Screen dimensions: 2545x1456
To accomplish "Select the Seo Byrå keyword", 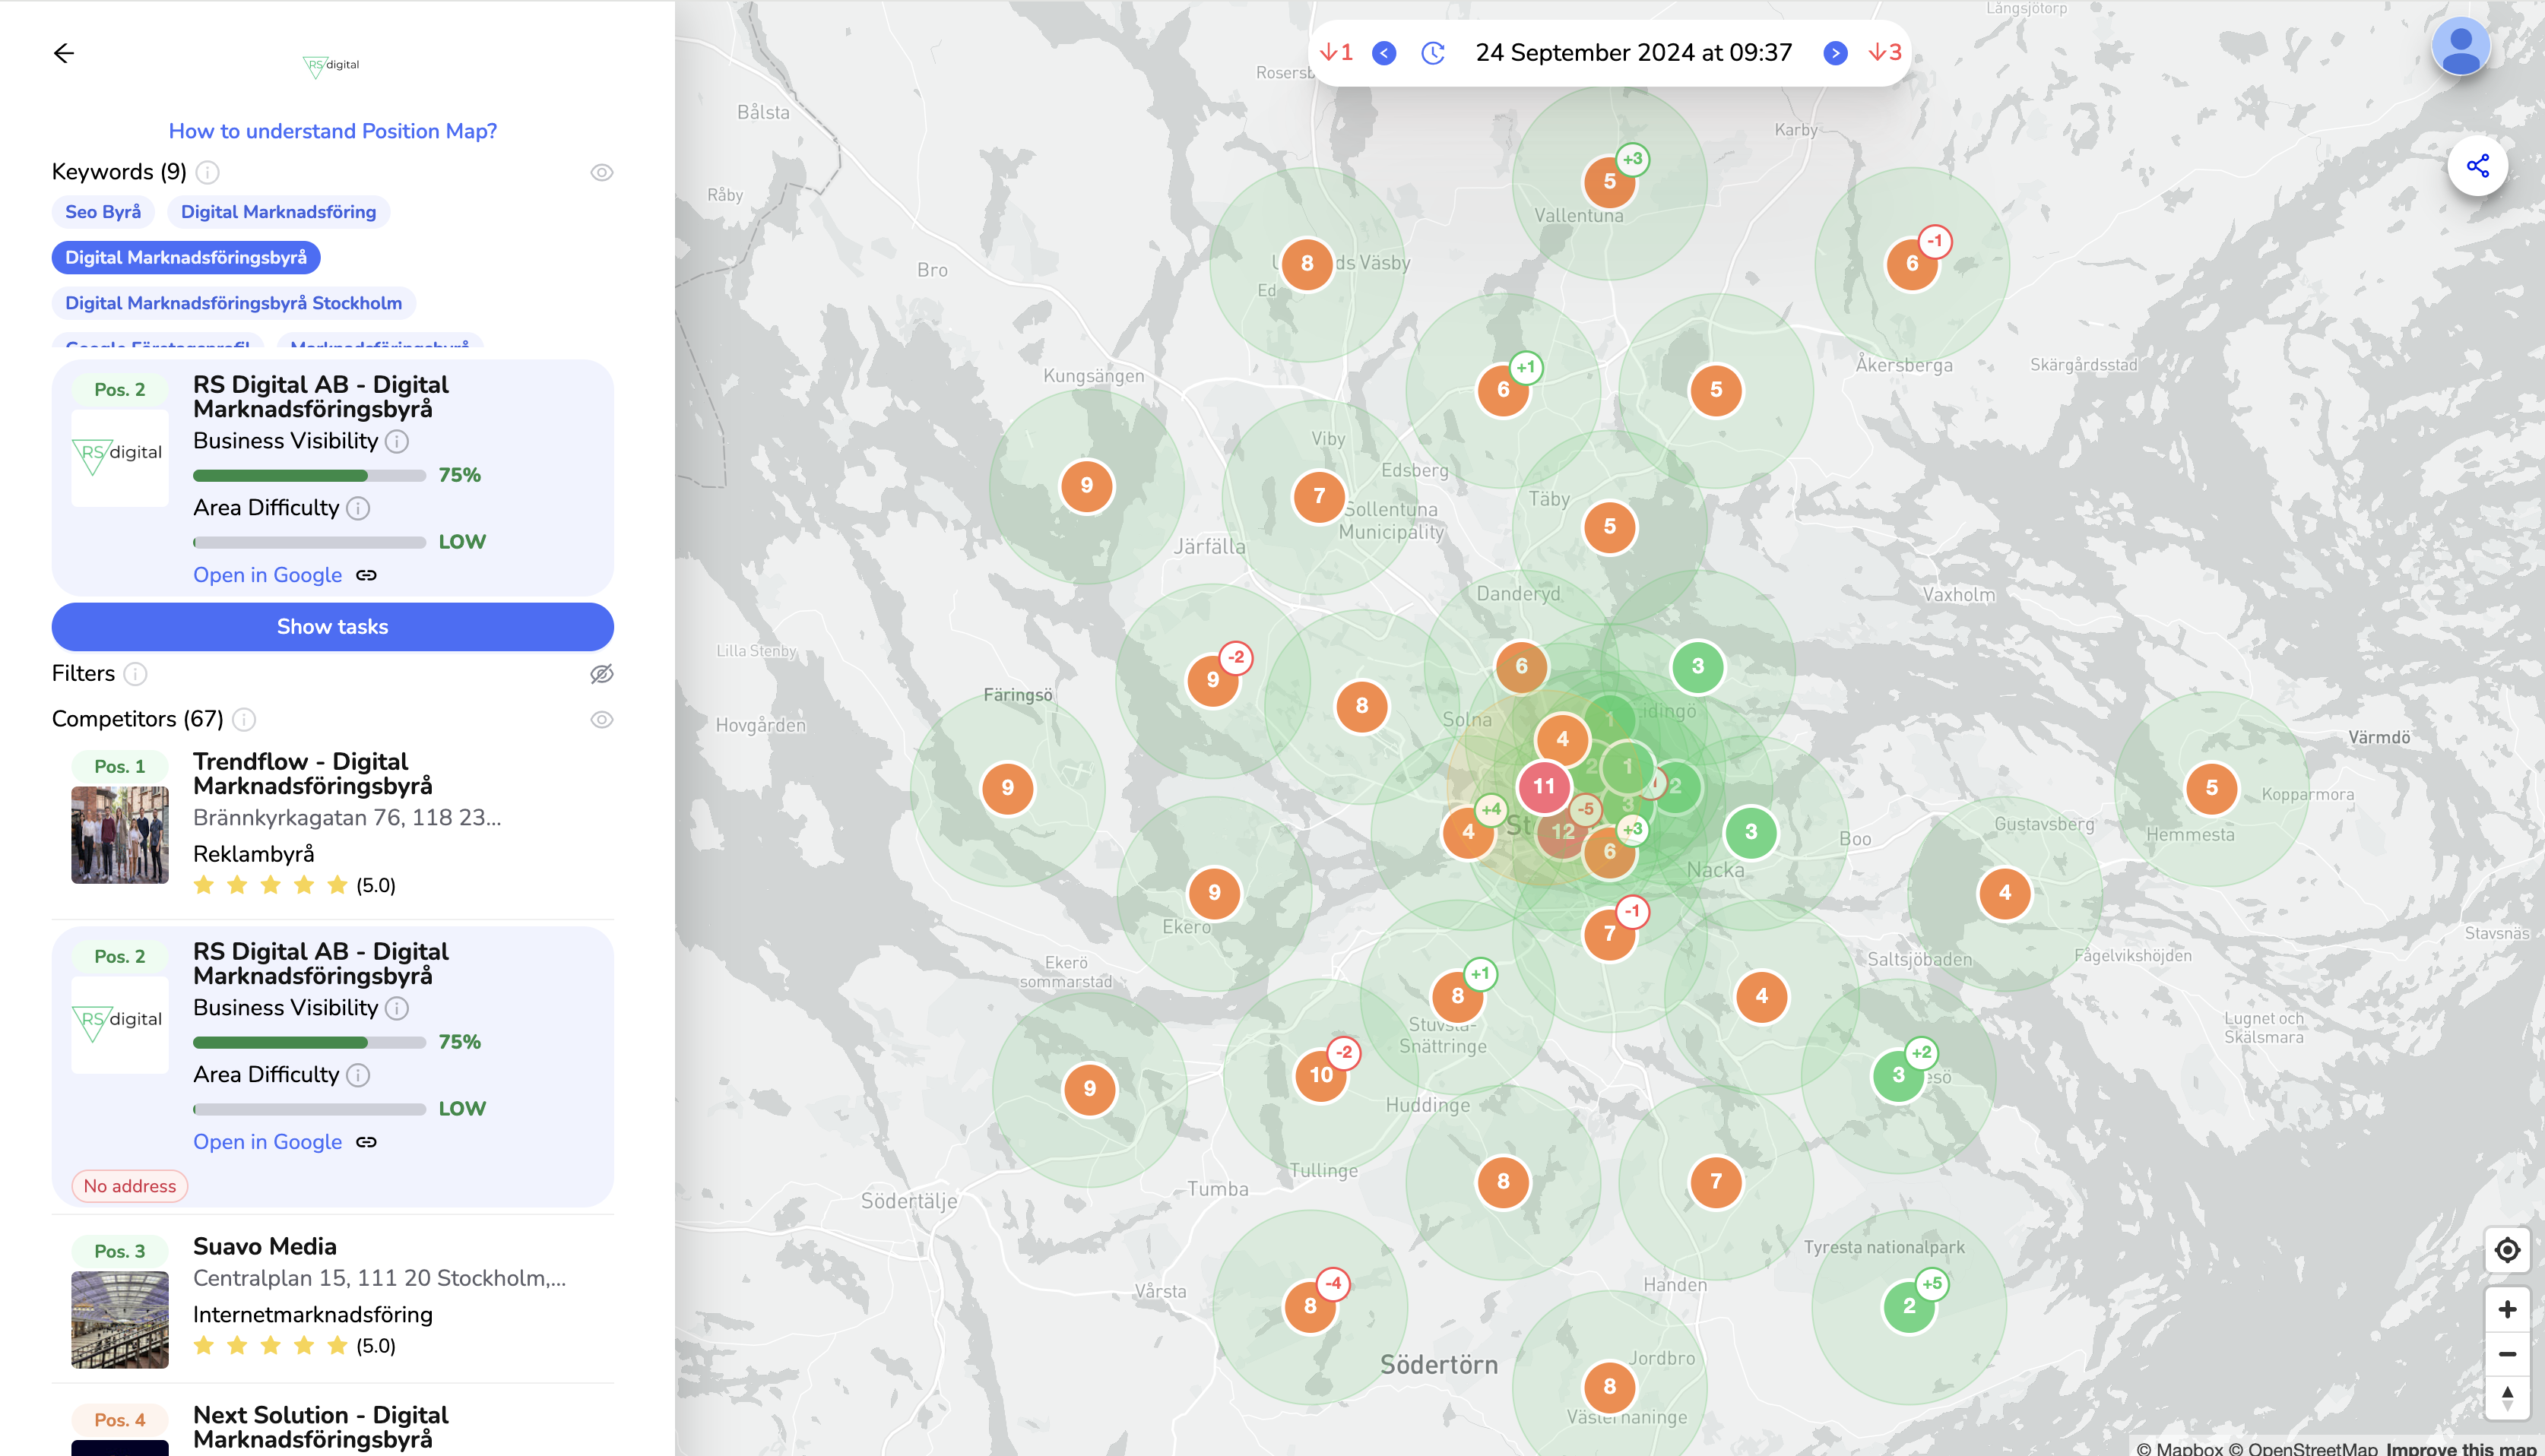I will (103, 212).
